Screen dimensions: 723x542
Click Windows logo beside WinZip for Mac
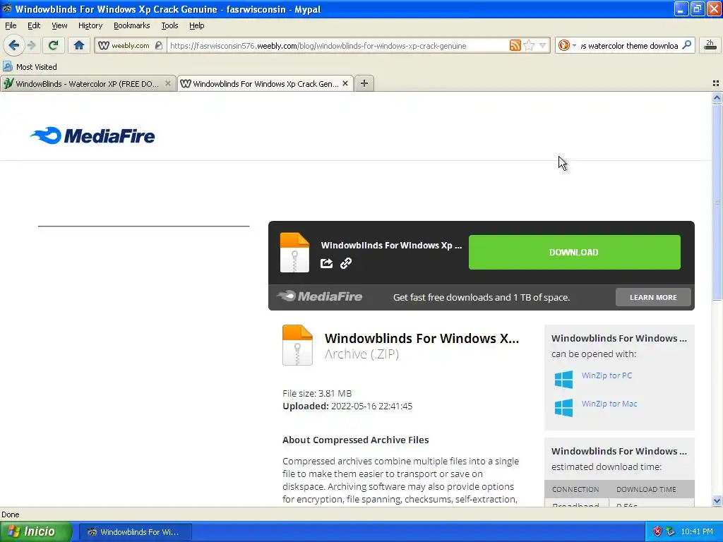(563, 408)
